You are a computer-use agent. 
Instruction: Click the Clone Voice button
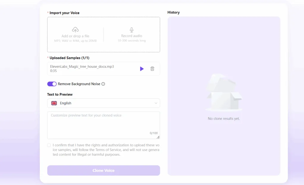click(104, 170)
